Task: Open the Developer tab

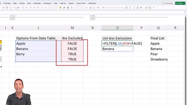Action: click(x=47, y=3)
